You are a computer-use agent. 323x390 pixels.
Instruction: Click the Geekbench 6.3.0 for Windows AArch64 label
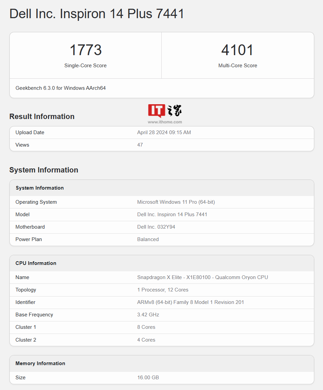point(60,88)
